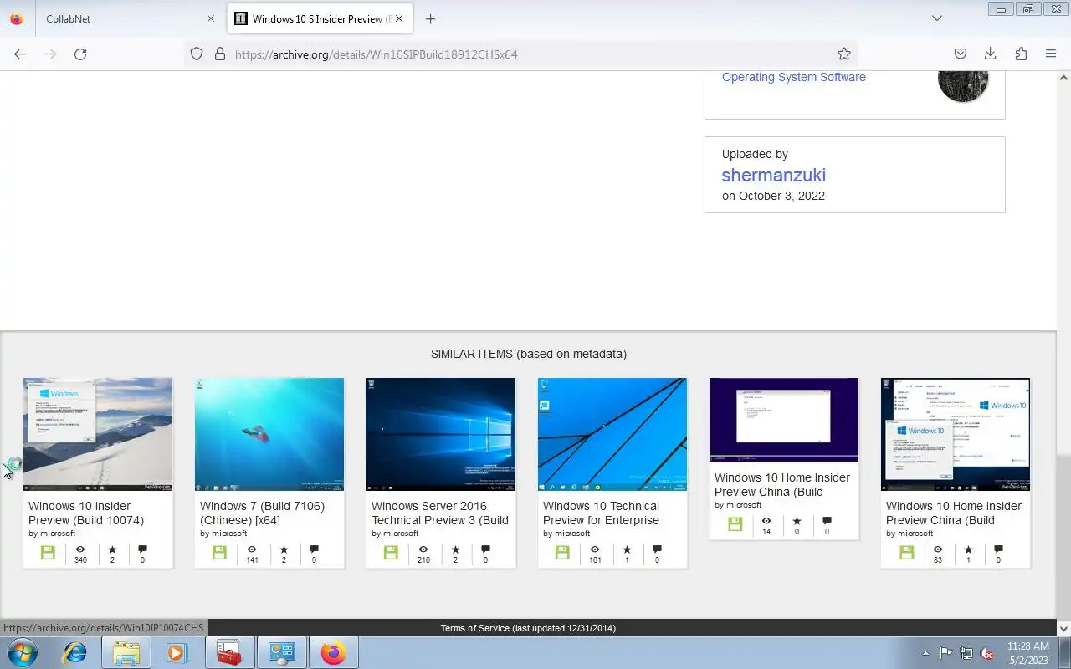Viewport: 1071px width, 669px height.
Task: Click the favorites star on the Build 10074 card
Action: click(112, 549)
